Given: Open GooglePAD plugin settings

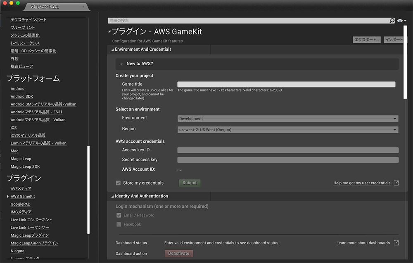Looking at the screenshot, I should [x=21, y=204].
